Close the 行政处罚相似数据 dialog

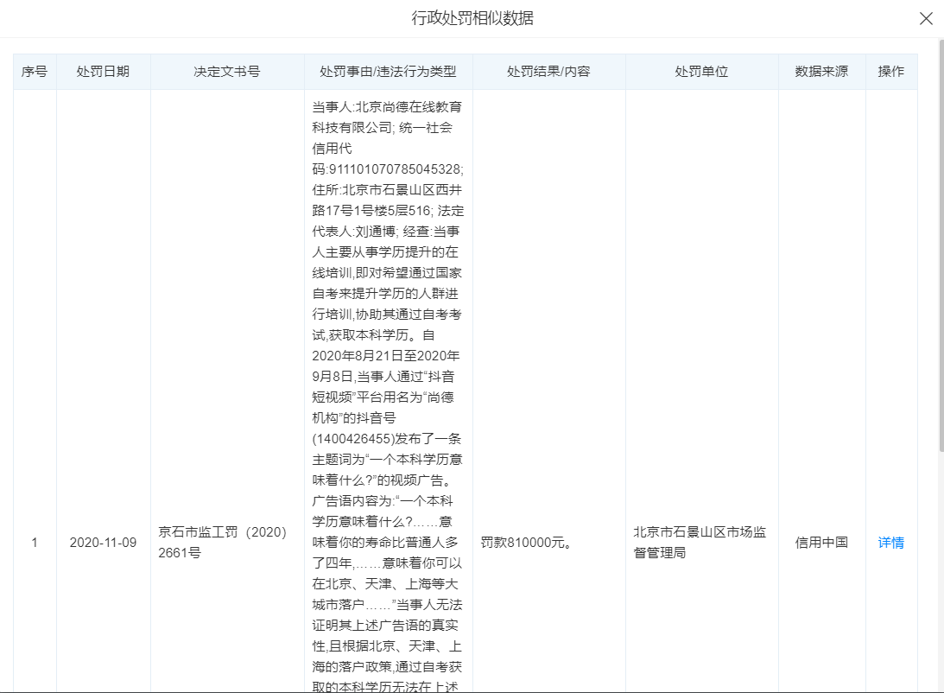tap(926, 18)
